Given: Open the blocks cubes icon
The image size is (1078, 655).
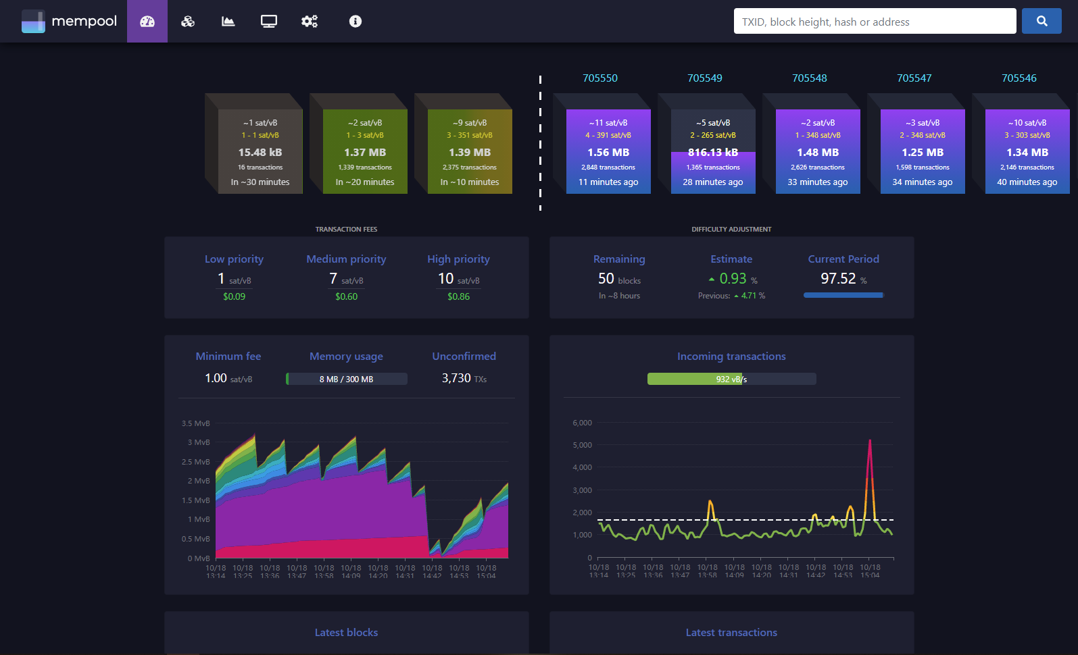Looking at the screenshot, I should [188, 22].
